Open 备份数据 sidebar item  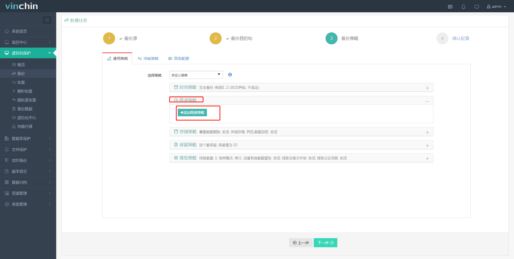(28, 109)
